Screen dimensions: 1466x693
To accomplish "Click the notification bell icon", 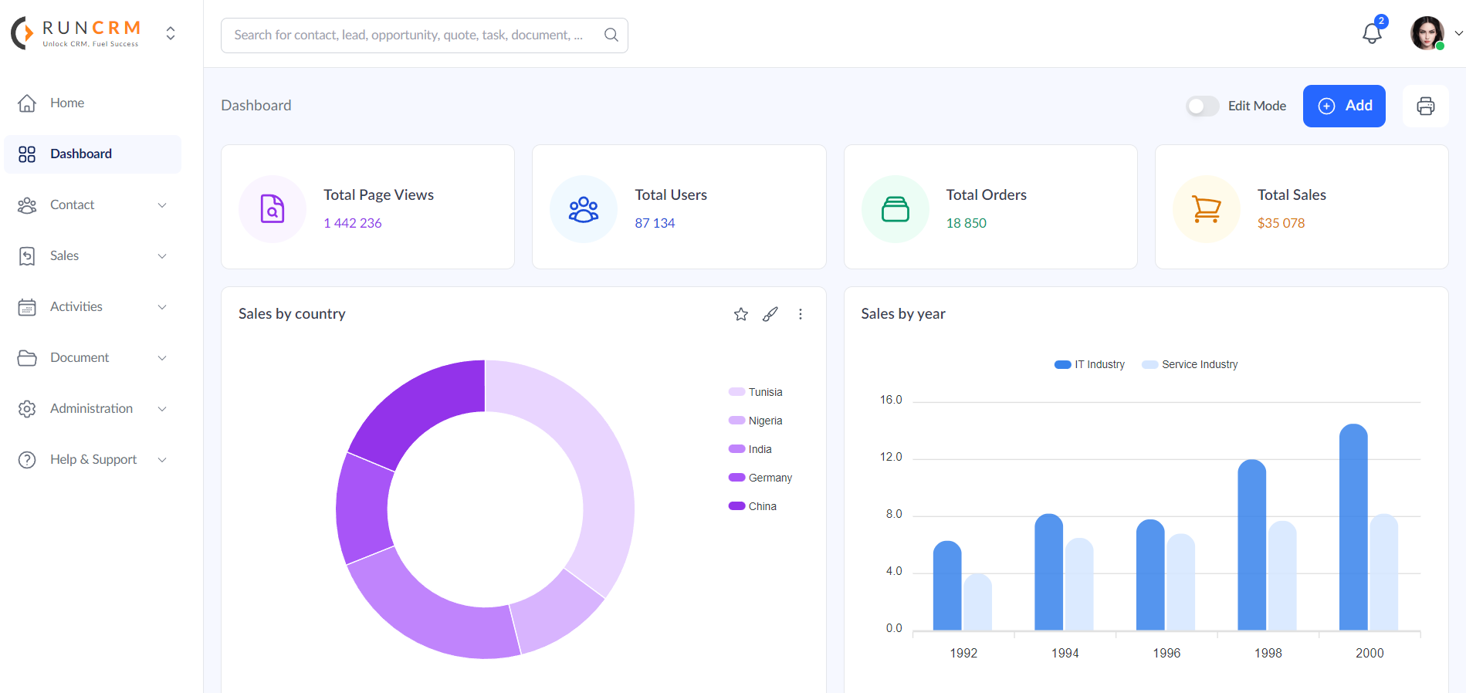I will click(1372, 34).
